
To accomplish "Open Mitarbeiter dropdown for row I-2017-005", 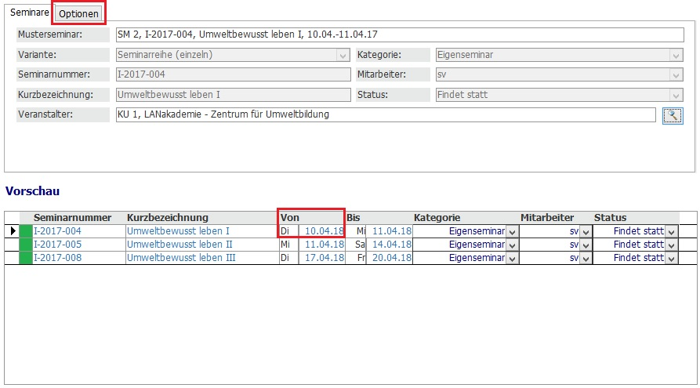I will point(585,245).
